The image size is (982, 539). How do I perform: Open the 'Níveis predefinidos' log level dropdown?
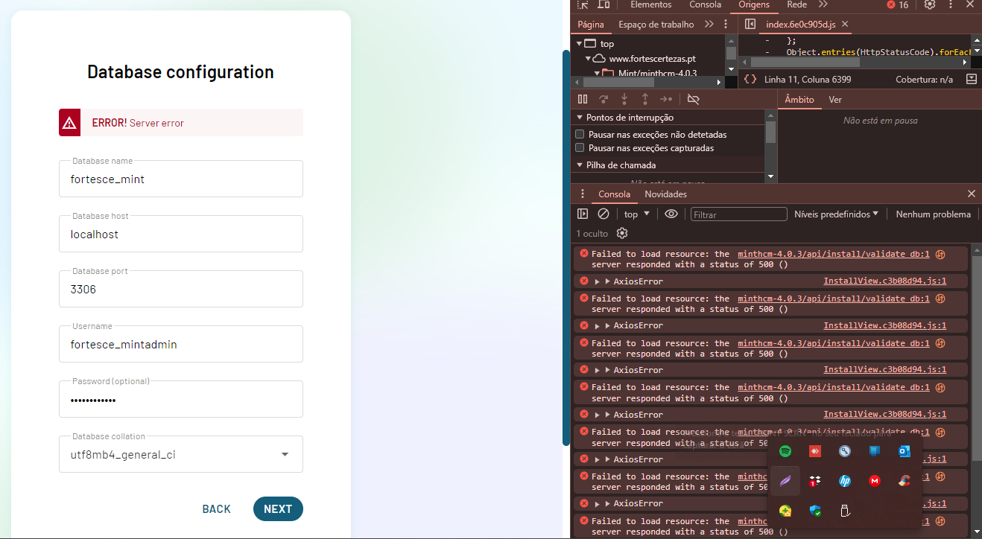point(836,214)
